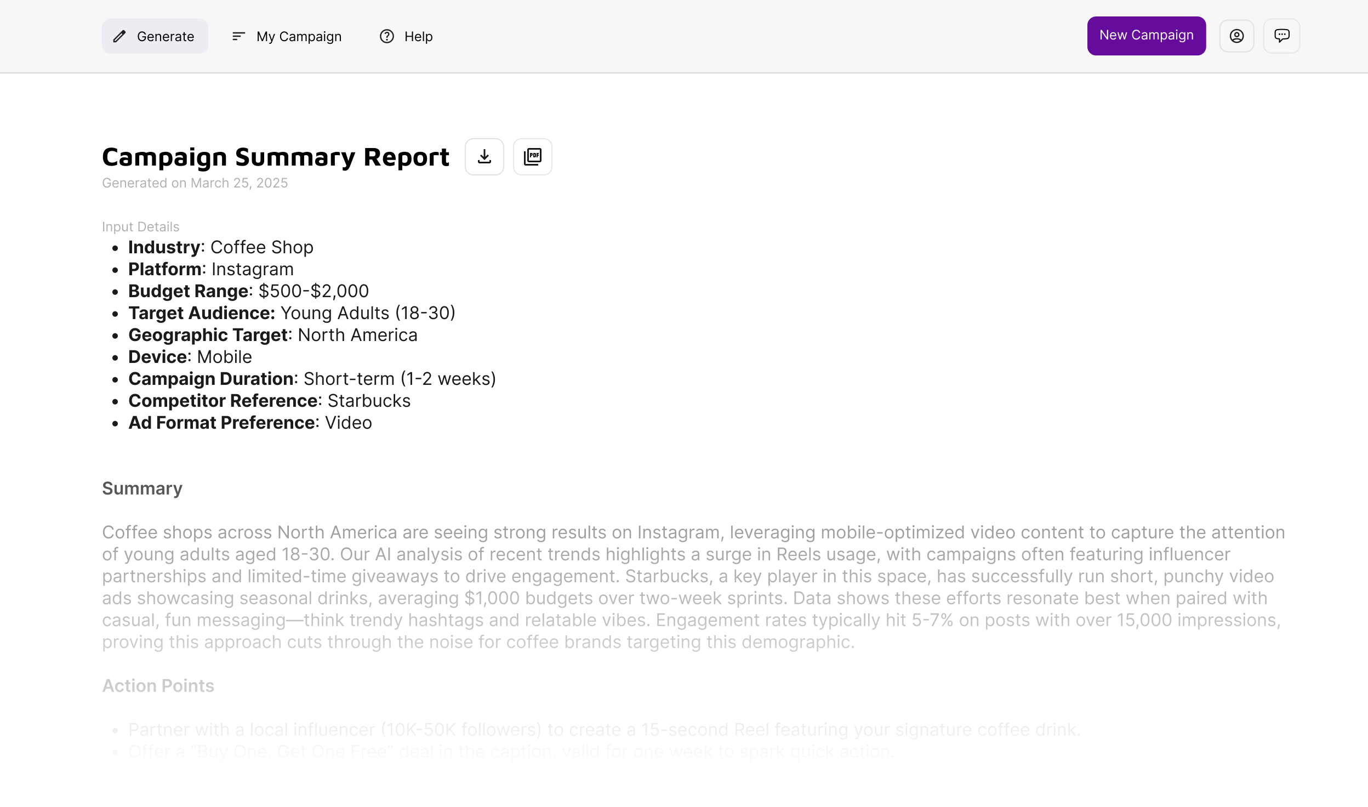This screenshot has height=807, width=1368.
Task: Open the Help menu label
Action: click(418, 37)
